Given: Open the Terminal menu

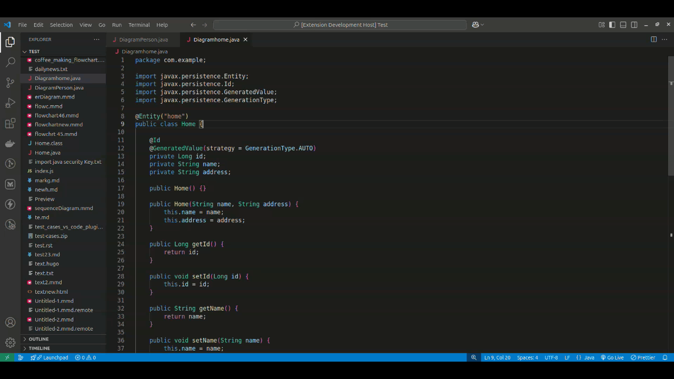Looking at the screenshot, I should click(139, 25).
